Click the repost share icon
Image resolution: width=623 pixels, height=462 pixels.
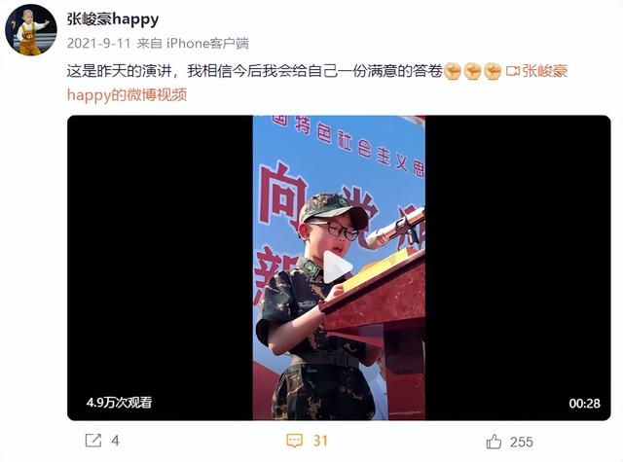93,441
